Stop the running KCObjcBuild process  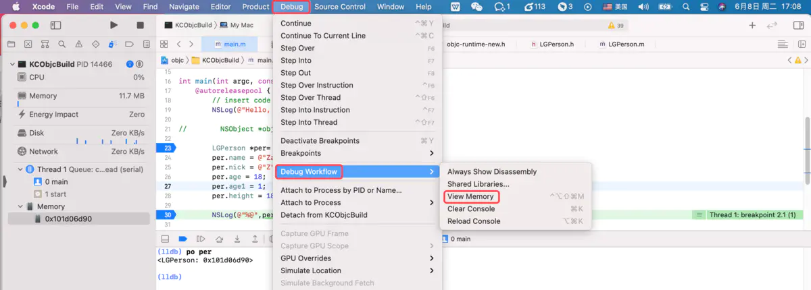[x=141, y=25]
